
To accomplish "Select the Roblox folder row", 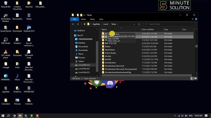I will pos(147,47).
